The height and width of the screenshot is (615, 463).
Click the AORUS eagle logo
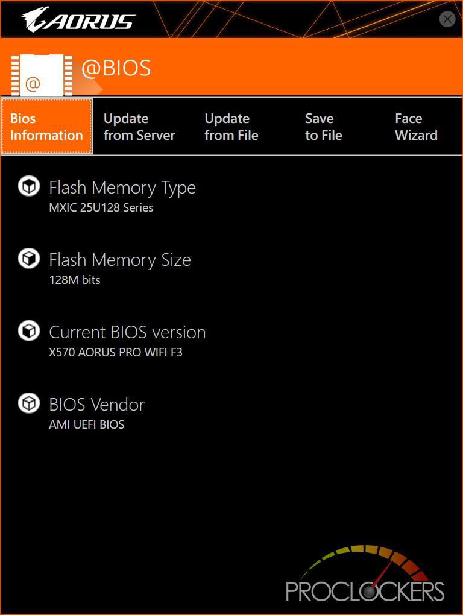pos(78,19)
